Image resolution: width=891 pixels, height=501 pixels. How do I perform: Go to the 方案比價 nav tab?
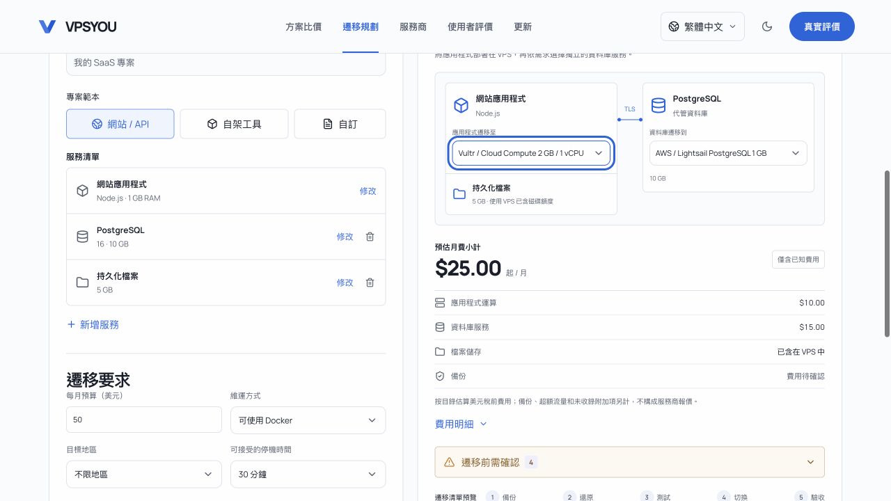(x=303, y=26)
